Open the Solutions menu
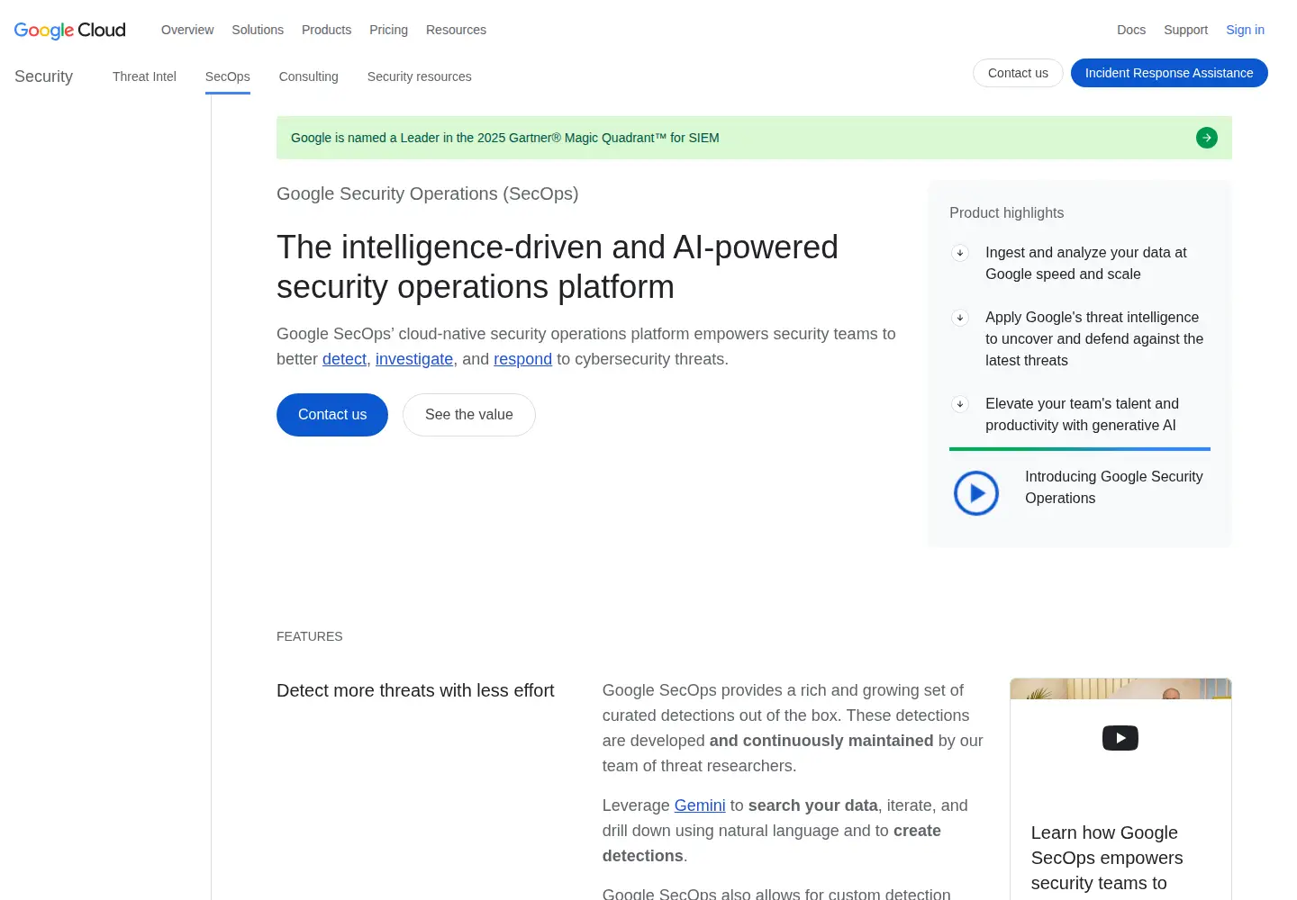The height and width of the screenshot is (900, 1297). coord(258,30)
